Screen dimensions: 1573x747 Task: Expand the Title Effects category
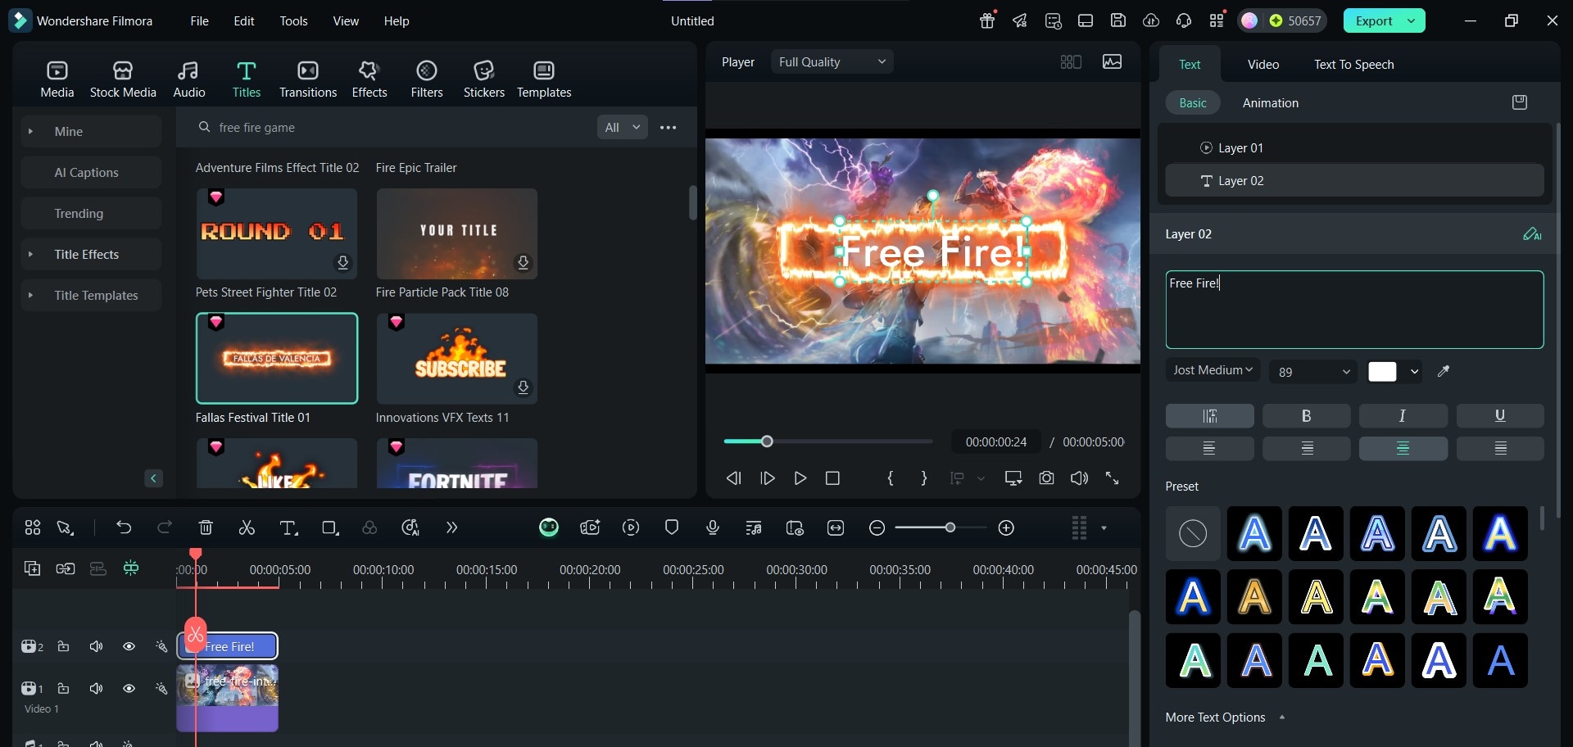(x=30, y=255)
